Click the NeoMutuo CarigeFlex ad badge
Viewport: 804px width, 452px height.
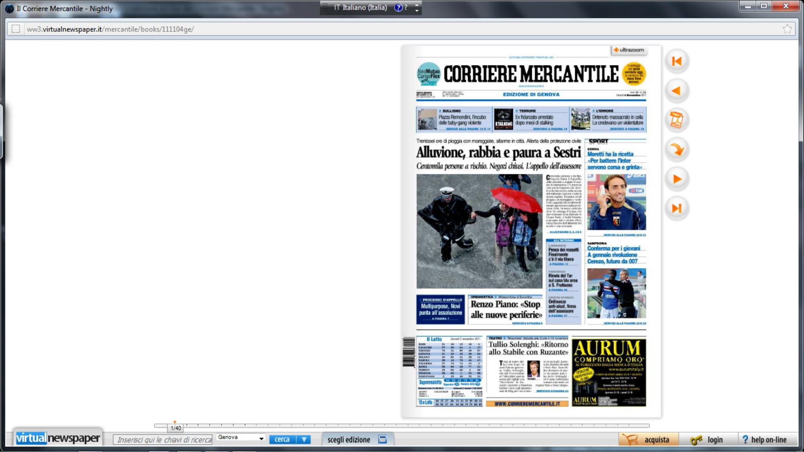click(429, 74)
